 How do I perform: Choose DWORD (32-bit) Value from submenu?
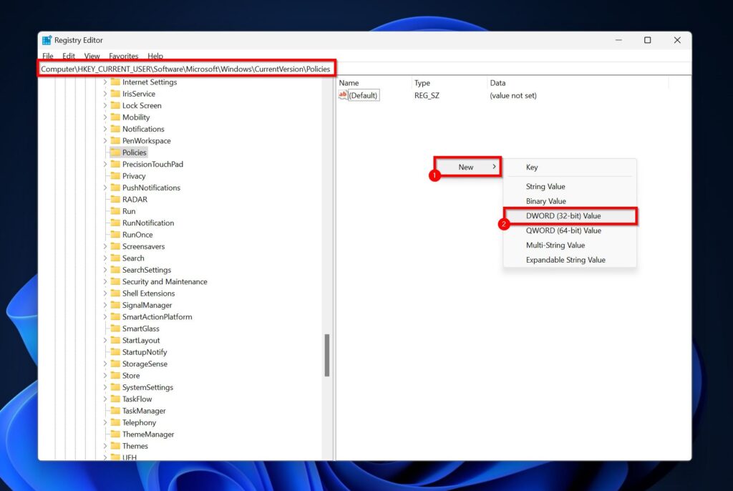coord(563,216)
